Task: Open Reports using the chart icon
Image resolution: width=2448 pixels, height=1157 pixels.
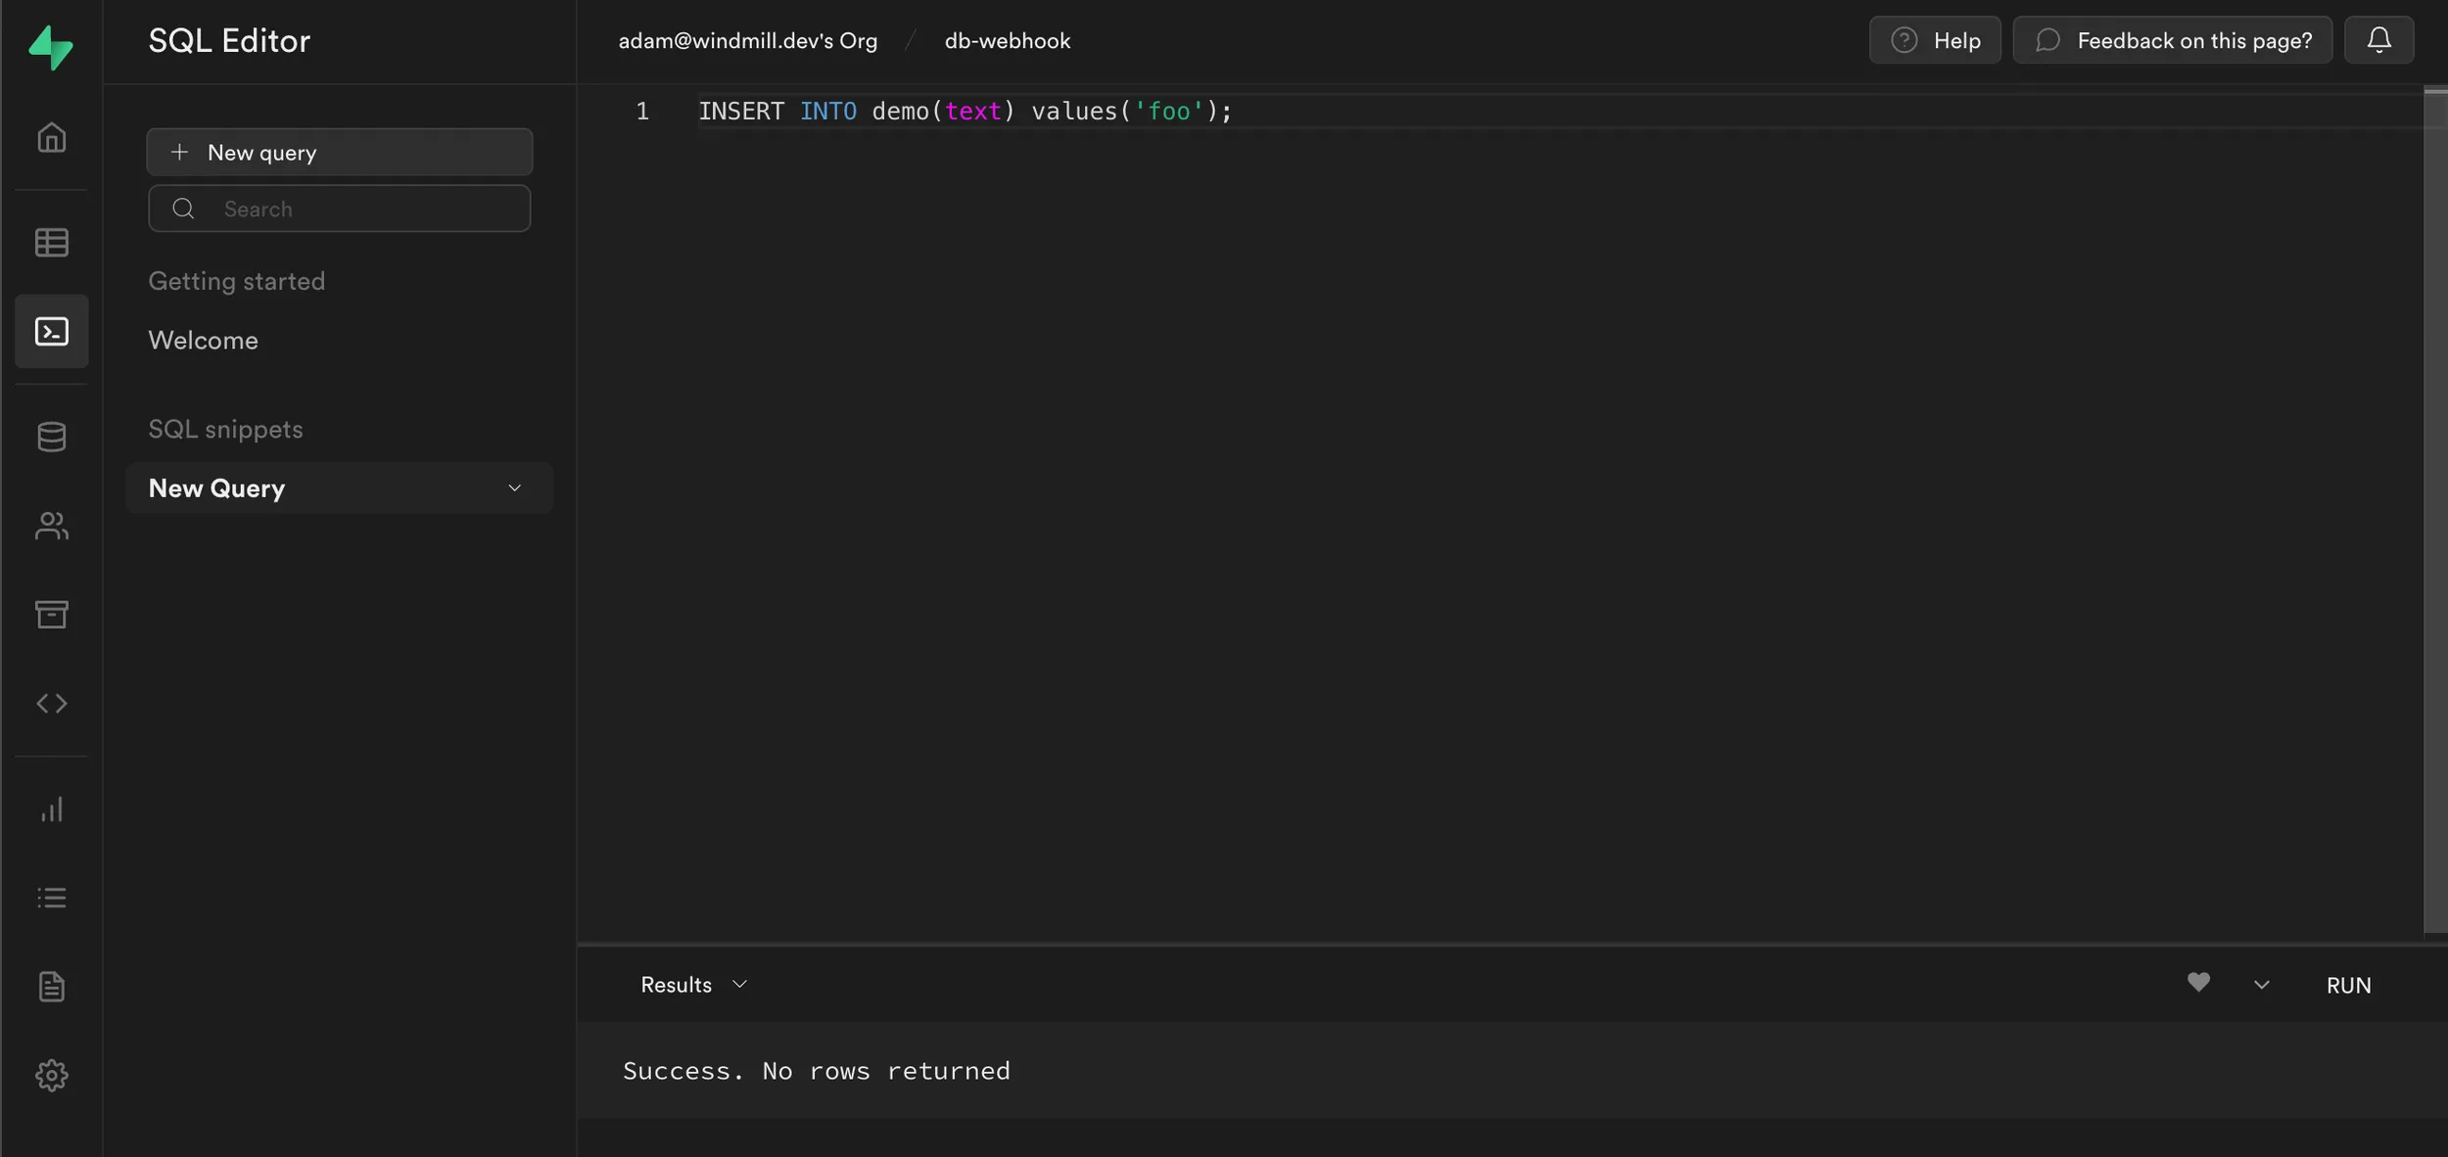Action: click(51, 809)
